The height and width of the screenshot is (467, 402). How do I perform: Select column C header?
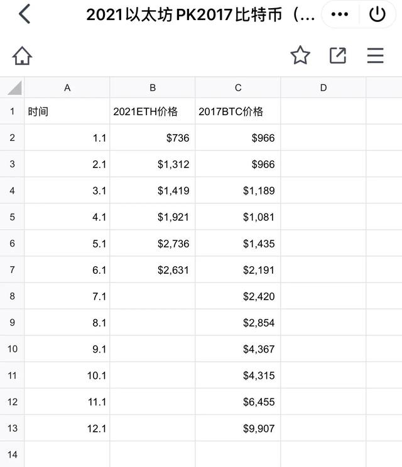(x=238, y=87)
